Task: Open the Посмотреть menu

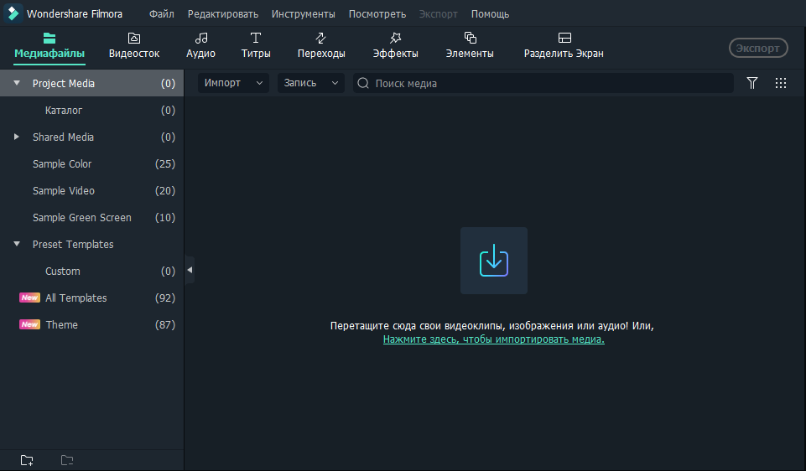Action: pos(377,14)
